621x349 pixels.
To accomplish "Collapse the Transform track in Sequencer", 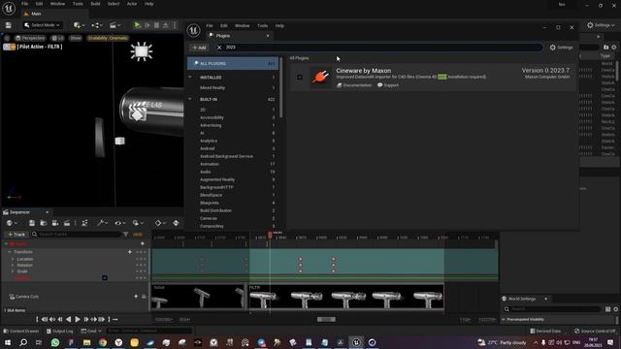I will 10,252.
